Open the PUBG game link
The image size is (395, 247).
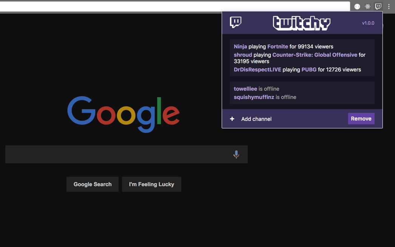(309, 69)
